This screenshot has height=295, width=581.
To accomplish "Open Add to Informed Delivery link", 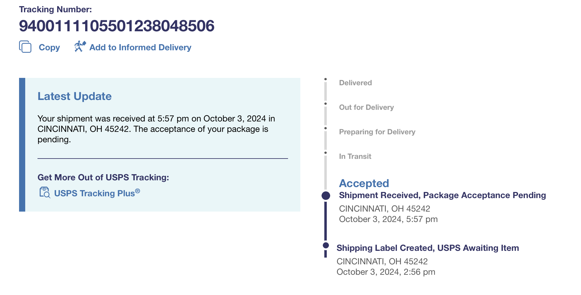I will tap(140, 48).
